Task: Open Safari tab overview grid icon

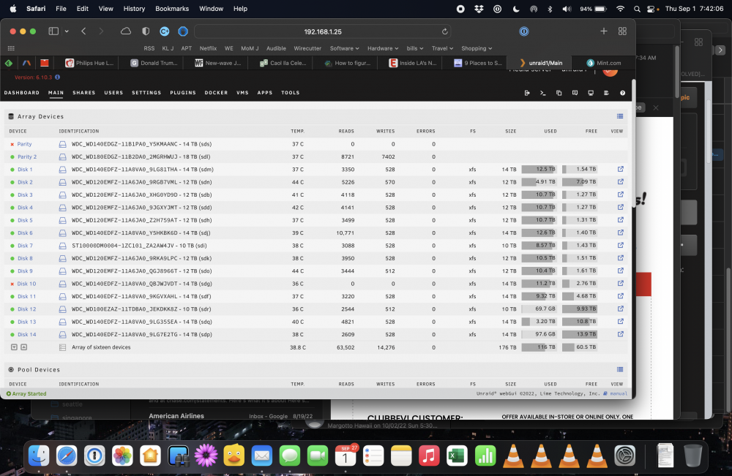Action: pos(622,31)
